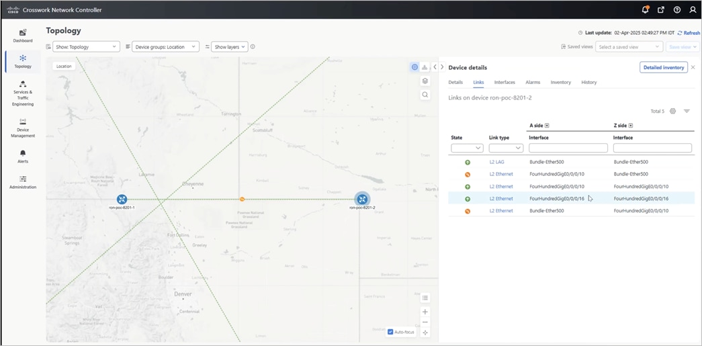Viewport: 702px width, 346px height.
Task: Select the ron-poc-8201-1 router node
Action: coord(122,200)
